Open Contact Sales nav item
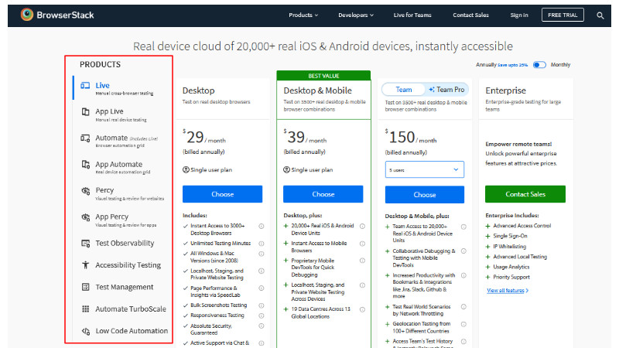Image resolution: width=619 pixels, height=348 pixels. (470, 15)
